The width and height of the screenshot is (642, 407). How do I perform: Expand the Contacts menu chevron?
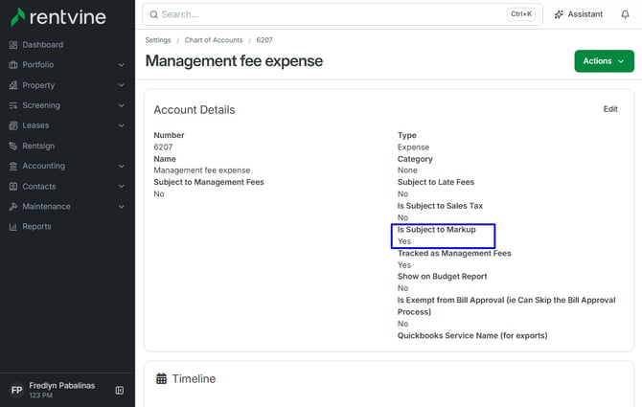point(121,187)
